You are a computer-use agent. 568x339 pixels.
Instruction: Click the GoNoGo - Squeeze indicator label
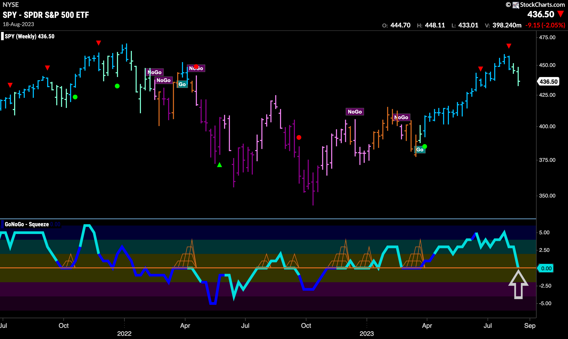[27, 224]
